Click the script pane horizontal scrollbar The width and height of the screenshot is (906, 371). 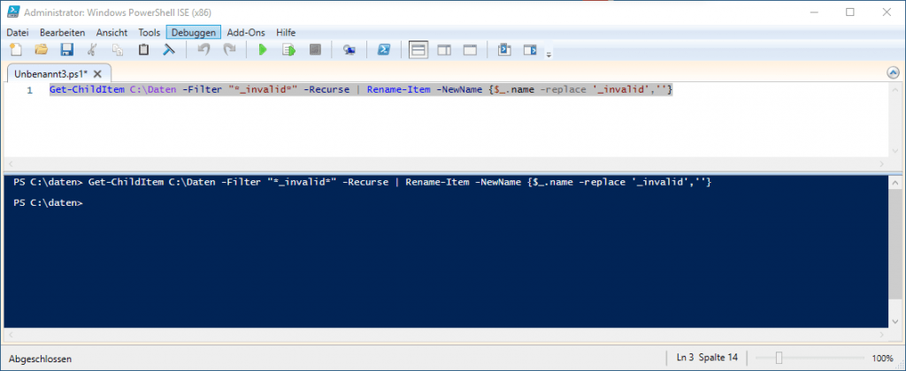(x=446, y=164)
